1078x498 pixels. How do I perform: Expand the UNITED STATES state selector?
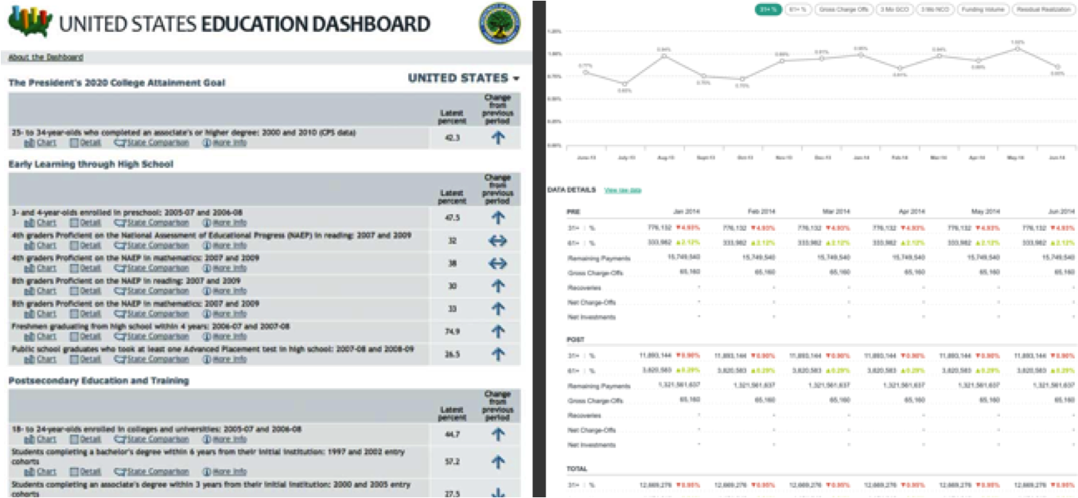[x=464, y=78]
